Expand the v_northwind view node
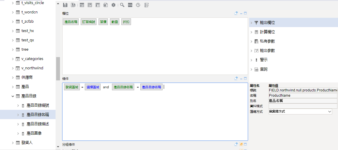 [x=13, y=68]
